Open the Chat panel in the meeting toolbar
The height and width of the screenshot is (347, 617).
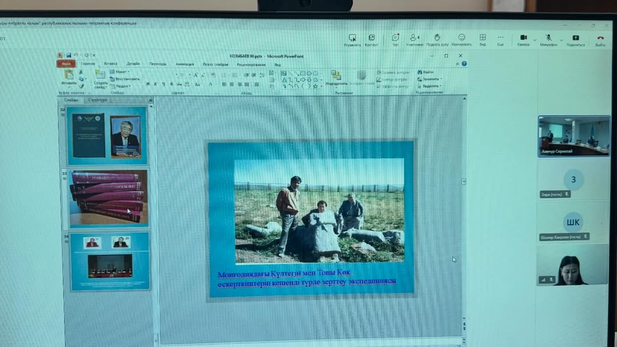tap(395, 38)
